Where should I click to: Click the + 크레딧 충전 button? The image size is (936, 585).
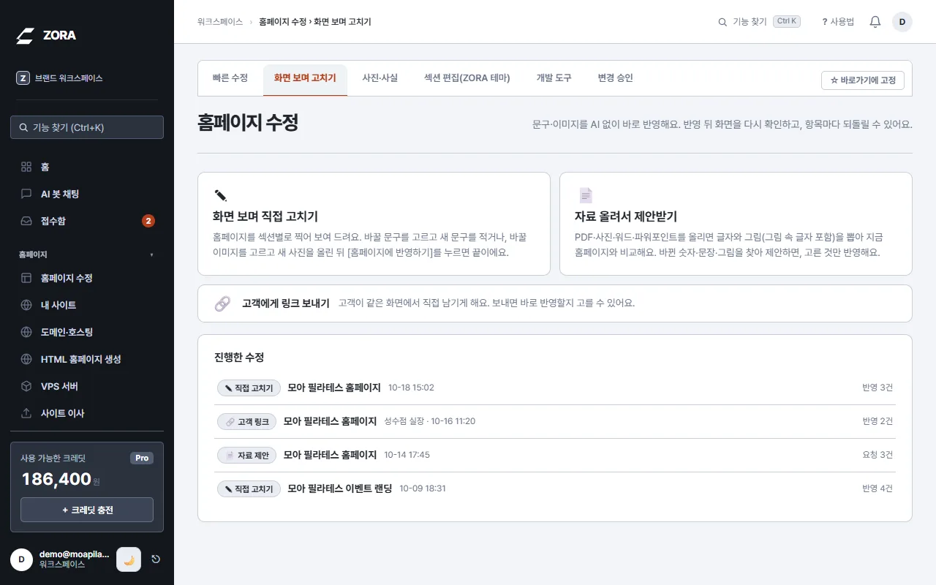coord(87,510)
